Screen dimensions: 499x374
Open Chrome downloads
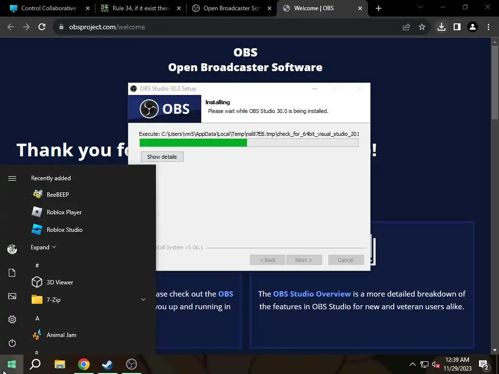441,27
